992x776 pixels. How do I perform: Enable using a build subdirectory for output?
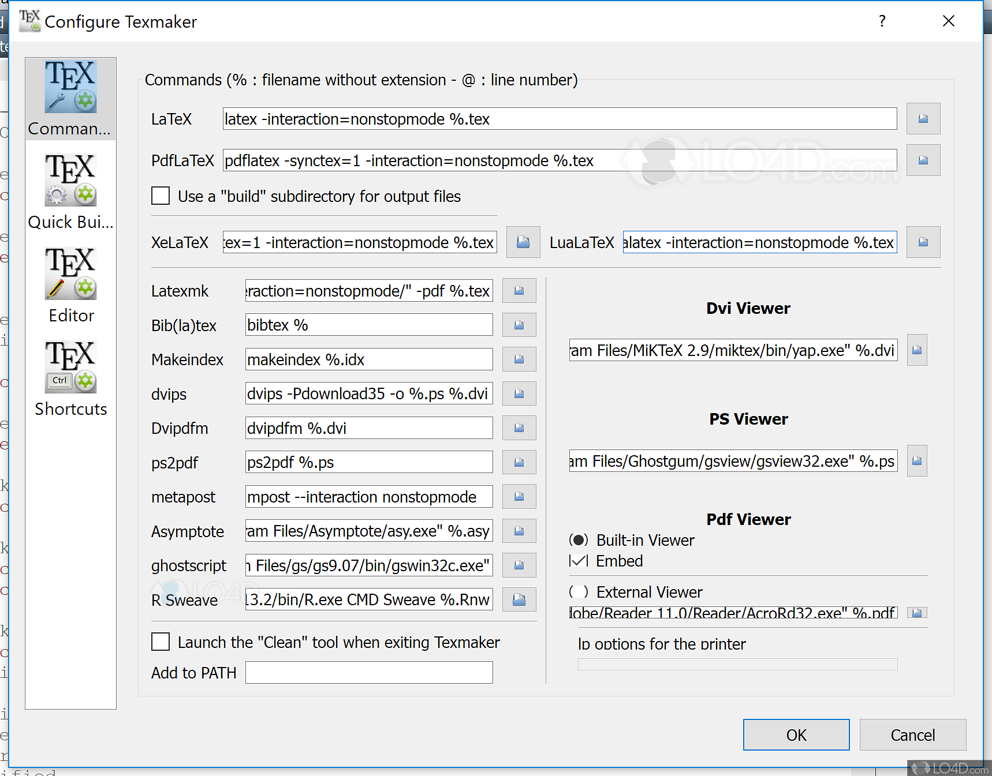click(160, 196)
